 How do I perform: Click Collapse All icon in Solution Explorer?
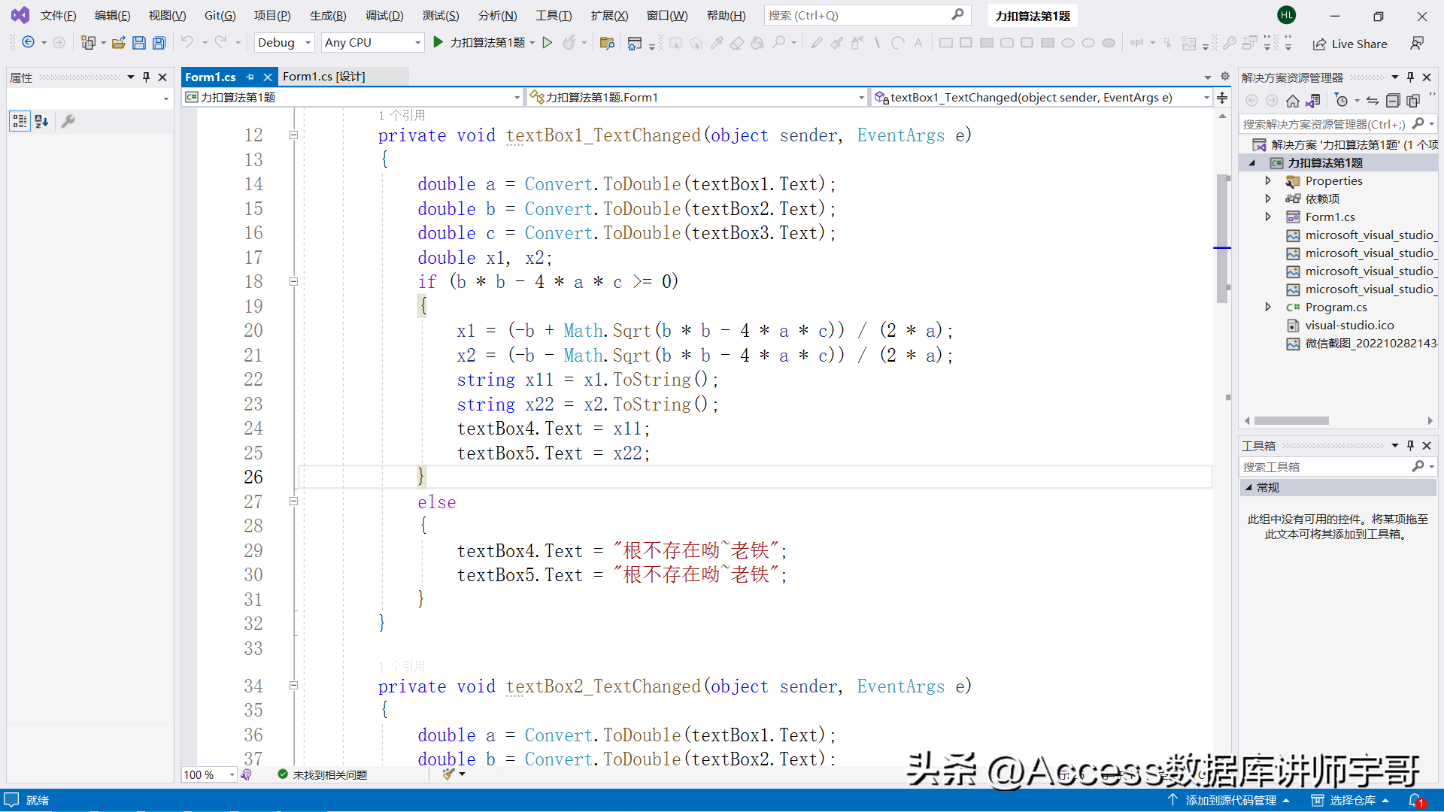tap(1393, 101)
